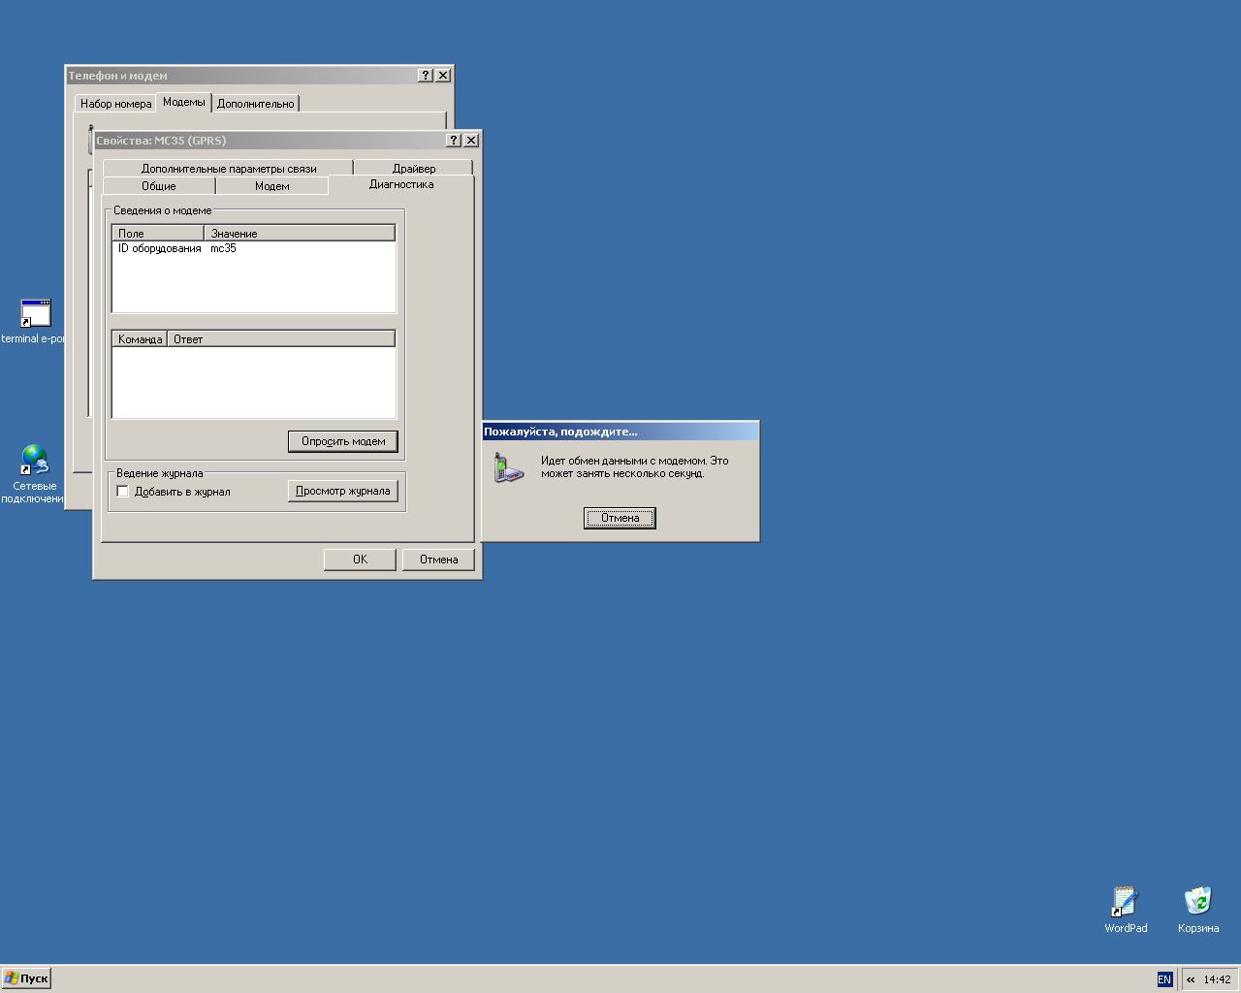Open the Сетевые подключения desktop icon
The height and width of the screenshot is (993, 1241).
[x=35, y=460]
